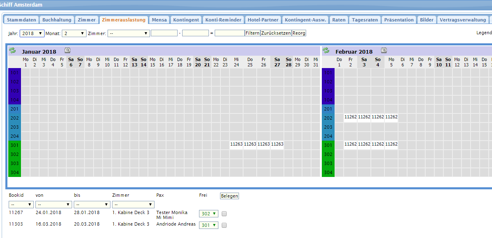This screenshot has height=238, width=492.
Task: Click the Zurücksetzen button
Action: click(276, 33)
